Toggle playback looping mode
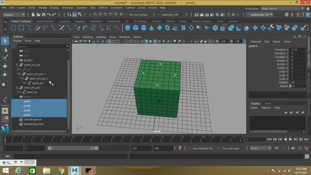This screenshot has height=175, width=311. point(276,148)
